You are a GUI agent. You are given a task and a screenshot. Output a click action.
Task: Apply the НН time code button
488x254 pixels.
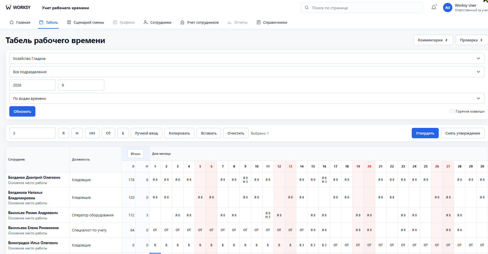tap(92, 133)
